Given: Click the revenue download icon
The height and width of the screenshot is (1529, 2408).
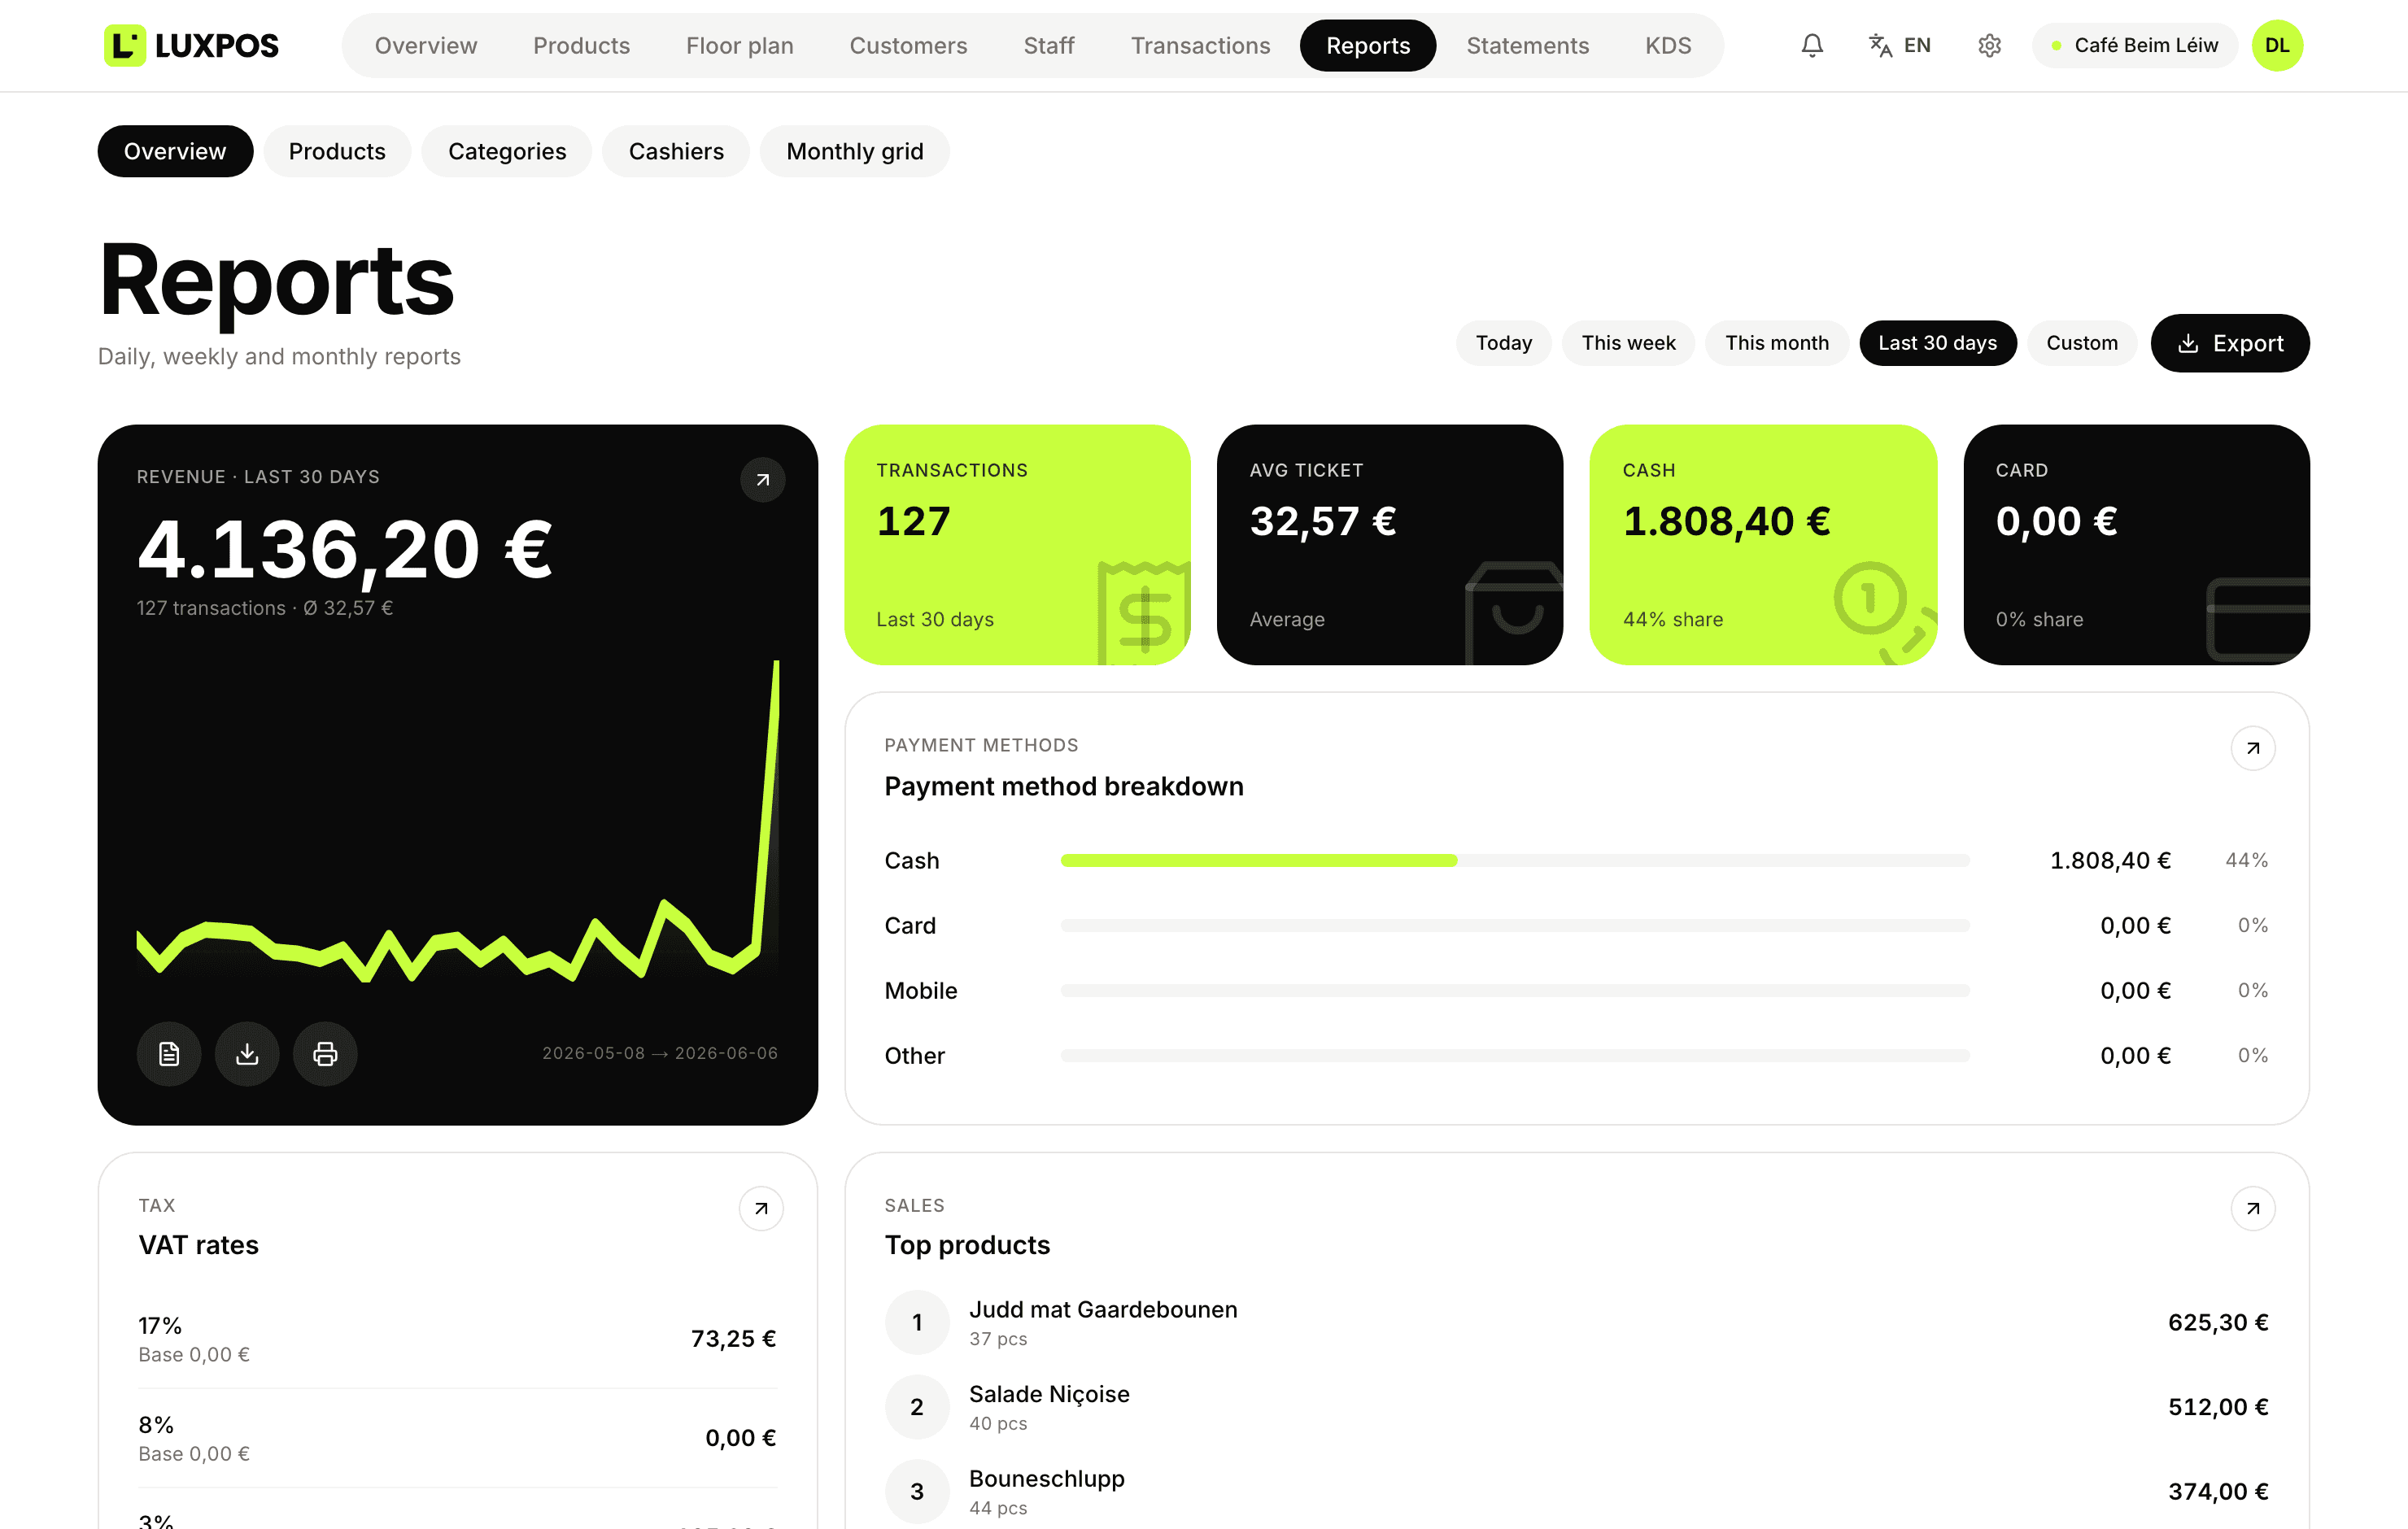Looking at the screenshot, I should tap(247, 1053).
